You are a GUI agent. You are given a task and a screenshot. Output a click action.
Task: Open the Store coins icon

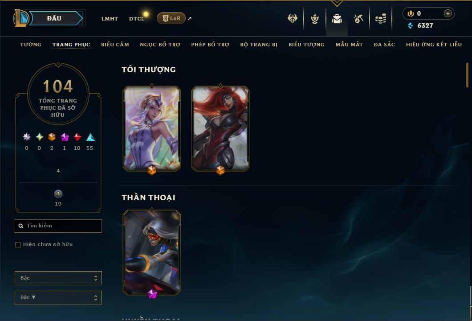(x=381, y=19)
